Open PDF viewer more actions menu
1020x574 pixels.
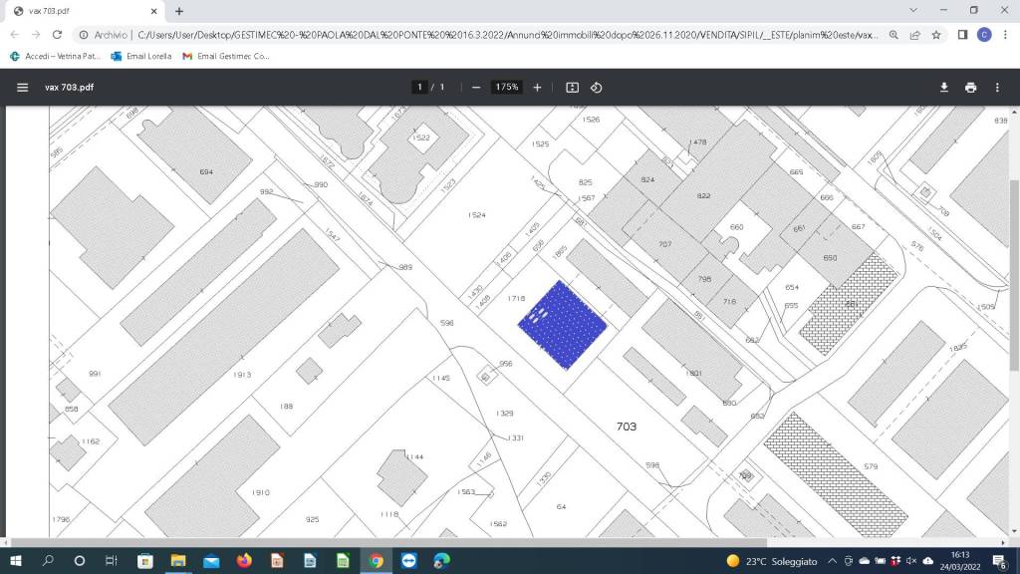[997, 88]
